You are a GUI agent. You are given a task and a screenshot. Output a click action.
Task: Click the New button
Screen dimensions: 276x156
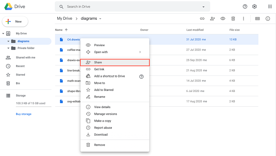tap(15, 21)
